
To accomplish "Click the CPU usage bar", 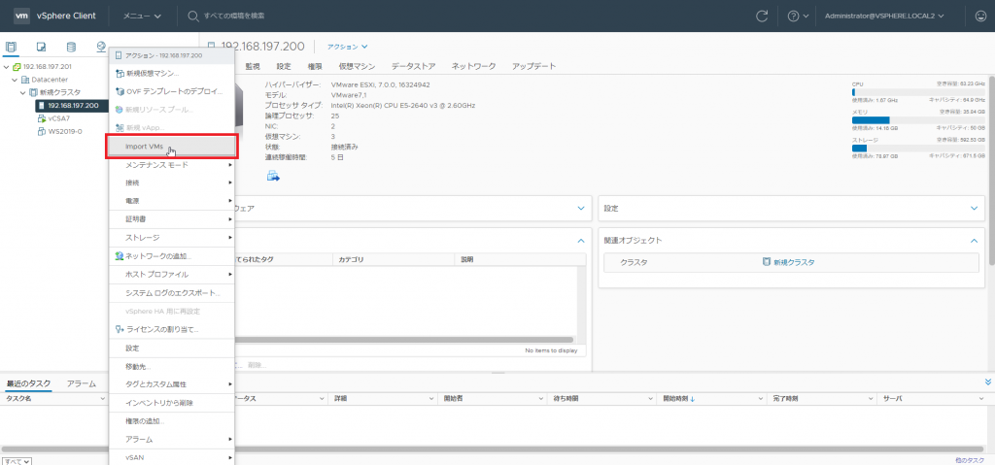I will (x=918, y=92).
